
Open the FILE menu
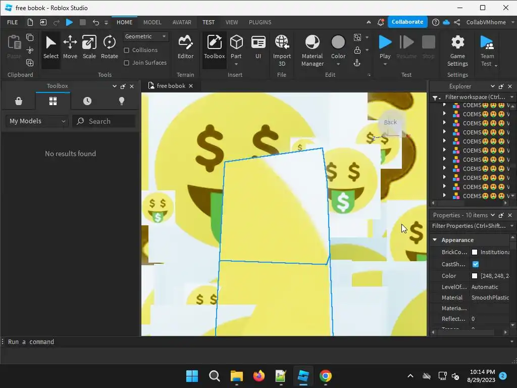tap(13, 22)
